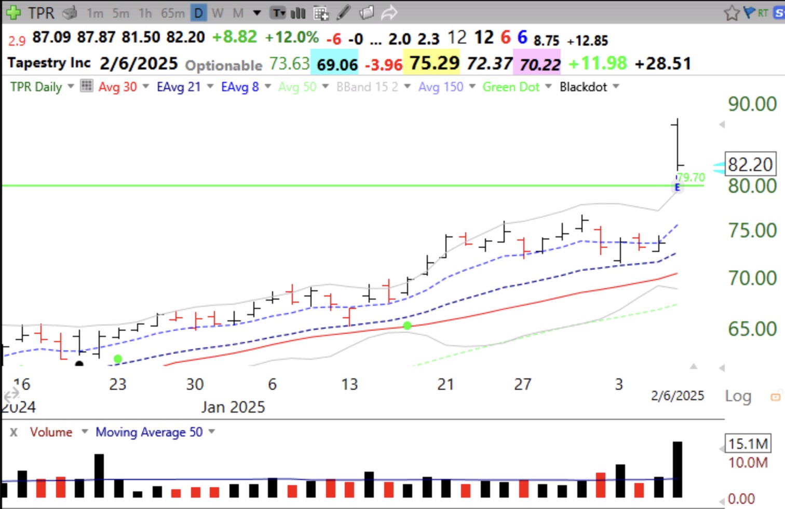
Task: Open the TPR Daily dropdown
Action: (x=70, y=87)
